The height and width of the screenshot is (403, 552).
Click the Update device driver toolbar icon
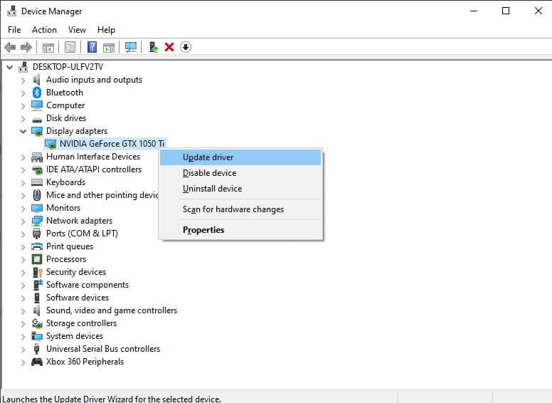(154, 47)
